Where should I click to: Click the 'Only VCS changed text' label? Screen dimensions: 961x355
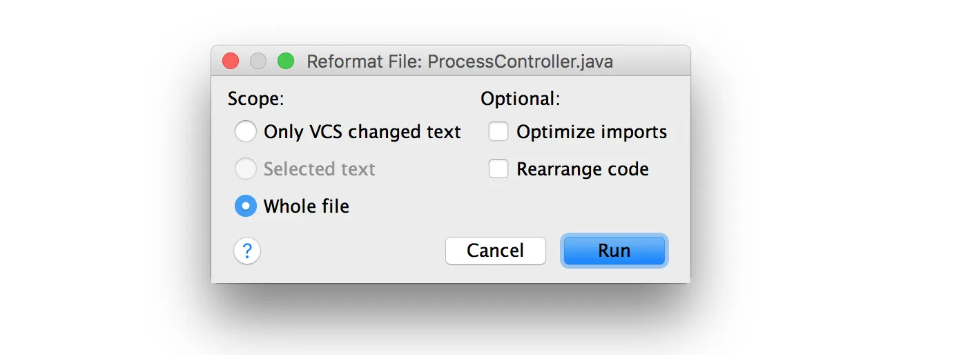pos(362,132)
